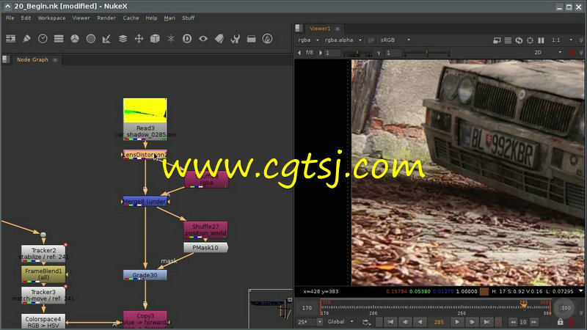Open the Render menu

click(x=106, y=18)
